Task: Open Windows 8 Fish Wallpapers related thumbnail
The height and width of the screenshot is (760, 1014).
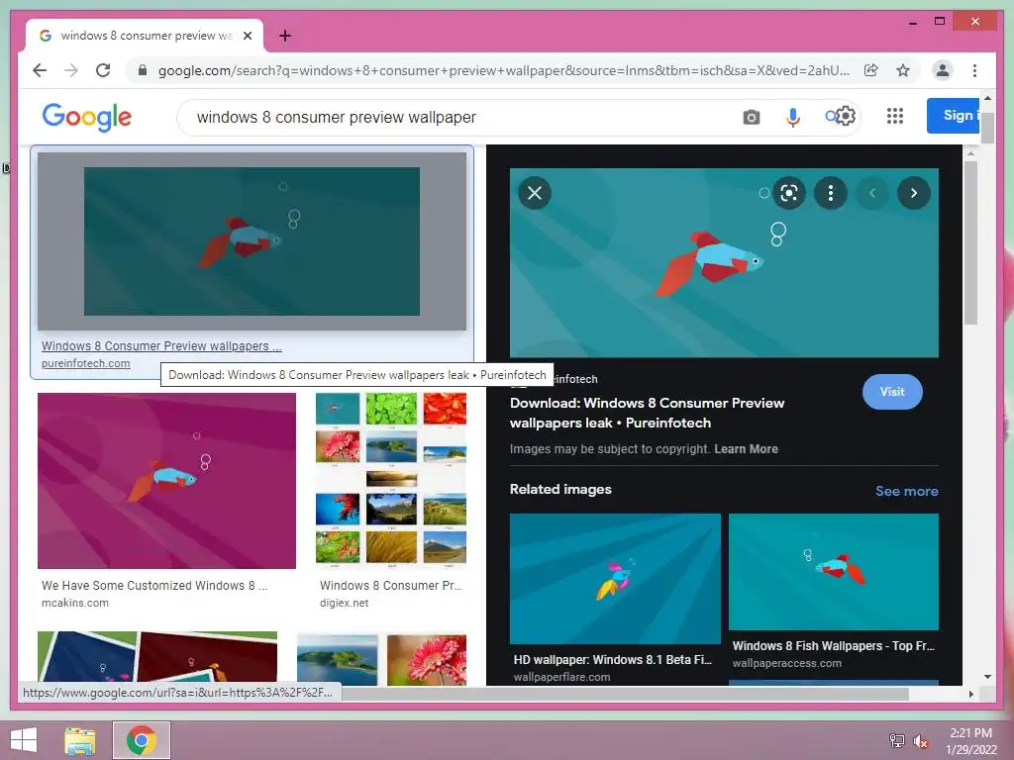Action: (x=834, y=571)
